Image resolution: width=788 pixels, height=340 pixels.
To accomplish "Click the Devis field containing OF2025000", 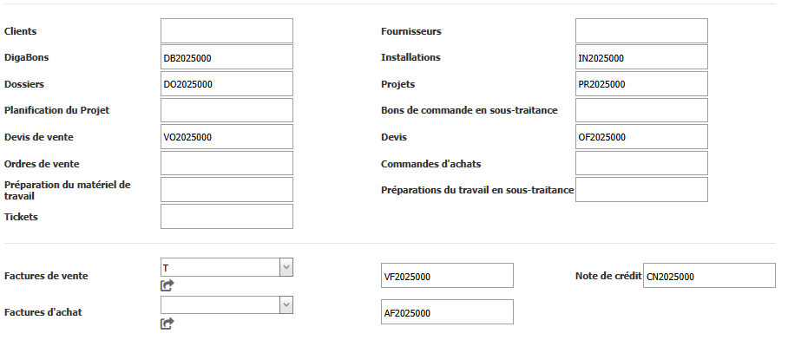I will (x=641, y=136).
